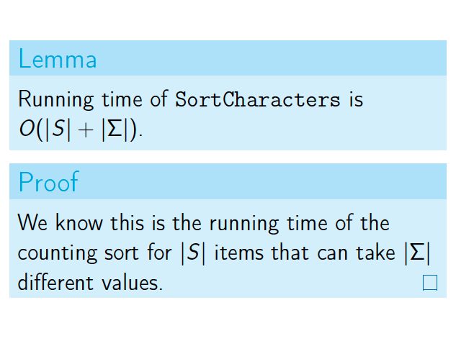Click the word "counting" in the proof
456x359 pixels.
[x=58, y=253]
